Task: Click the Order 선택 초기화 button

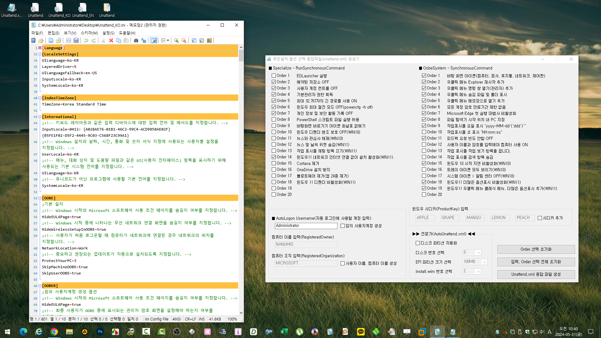Action: coord(536,249)
